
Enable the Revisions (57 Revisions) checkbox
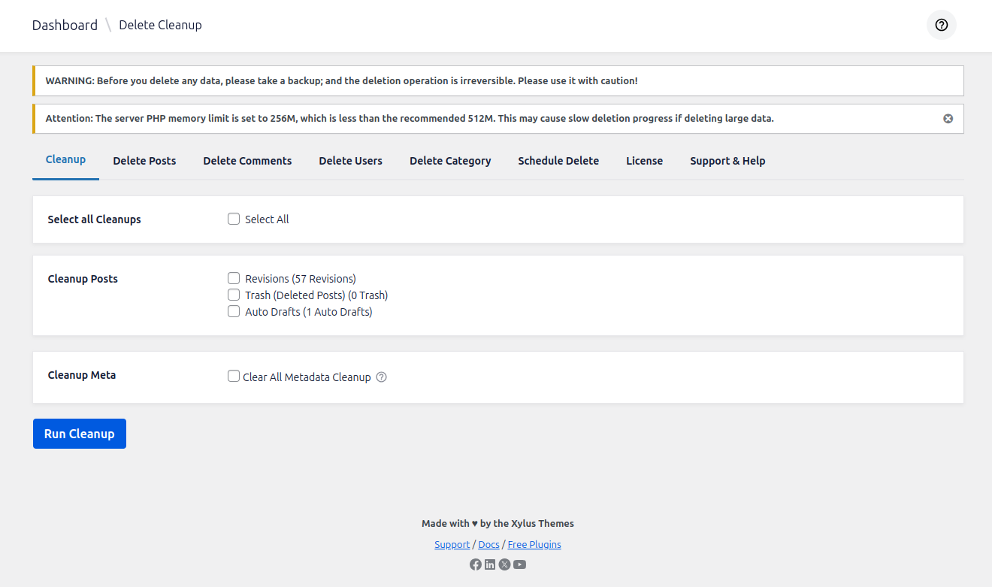(x=234, y=278)
